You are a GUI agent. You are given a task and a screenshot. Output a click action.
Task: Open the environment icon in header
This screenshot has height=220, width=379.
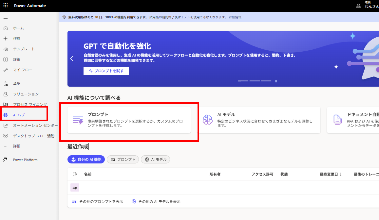coord(358,6)
